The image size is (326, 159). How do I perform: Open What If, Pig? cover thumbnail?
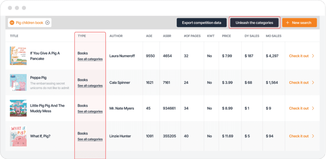tap(18, 136)
